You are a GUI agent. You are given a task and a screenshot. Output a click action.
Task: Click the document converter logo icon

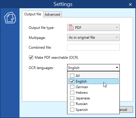pyautogui.click(x=10, y=18)
